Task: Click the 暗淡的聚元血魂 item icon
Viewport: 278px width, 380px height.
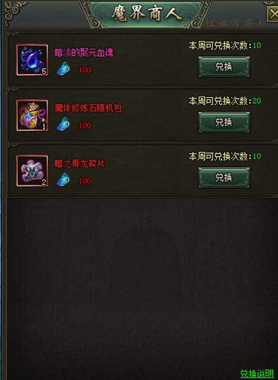Action: [x=32, y=60]
